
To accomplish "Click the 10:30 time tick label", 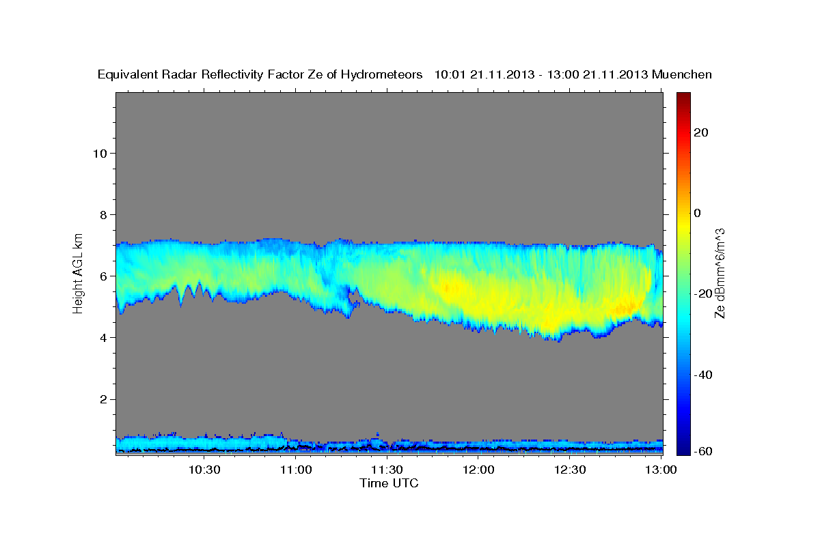I will [x=205, y=470].
